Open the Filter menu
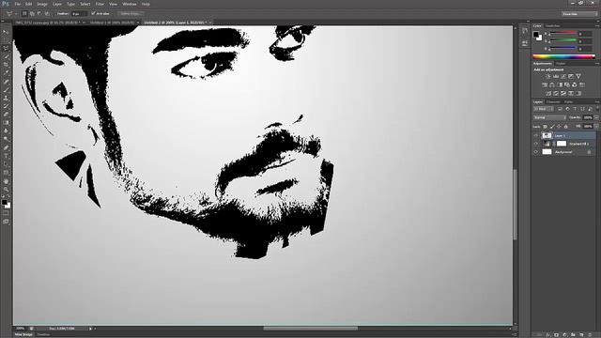Viewport: 601px width, 338px height. coord(100,4)
